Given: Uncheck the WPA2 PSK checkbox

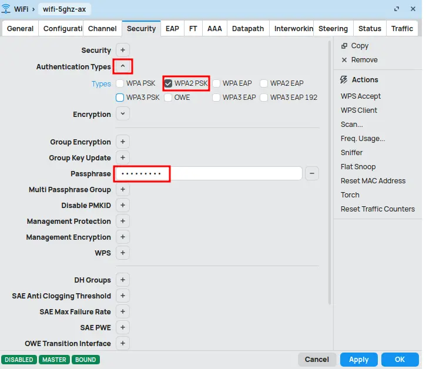Looking at the screenshot, I should coord(169,83).
